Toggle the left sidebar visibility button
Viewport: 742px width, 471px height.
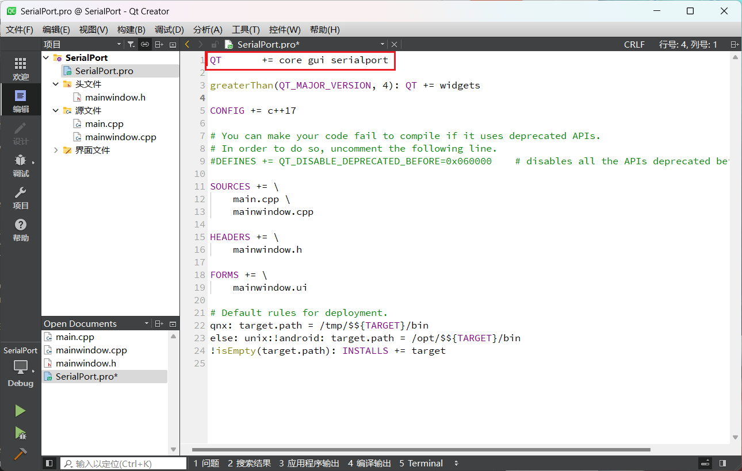tap(49, 463)
